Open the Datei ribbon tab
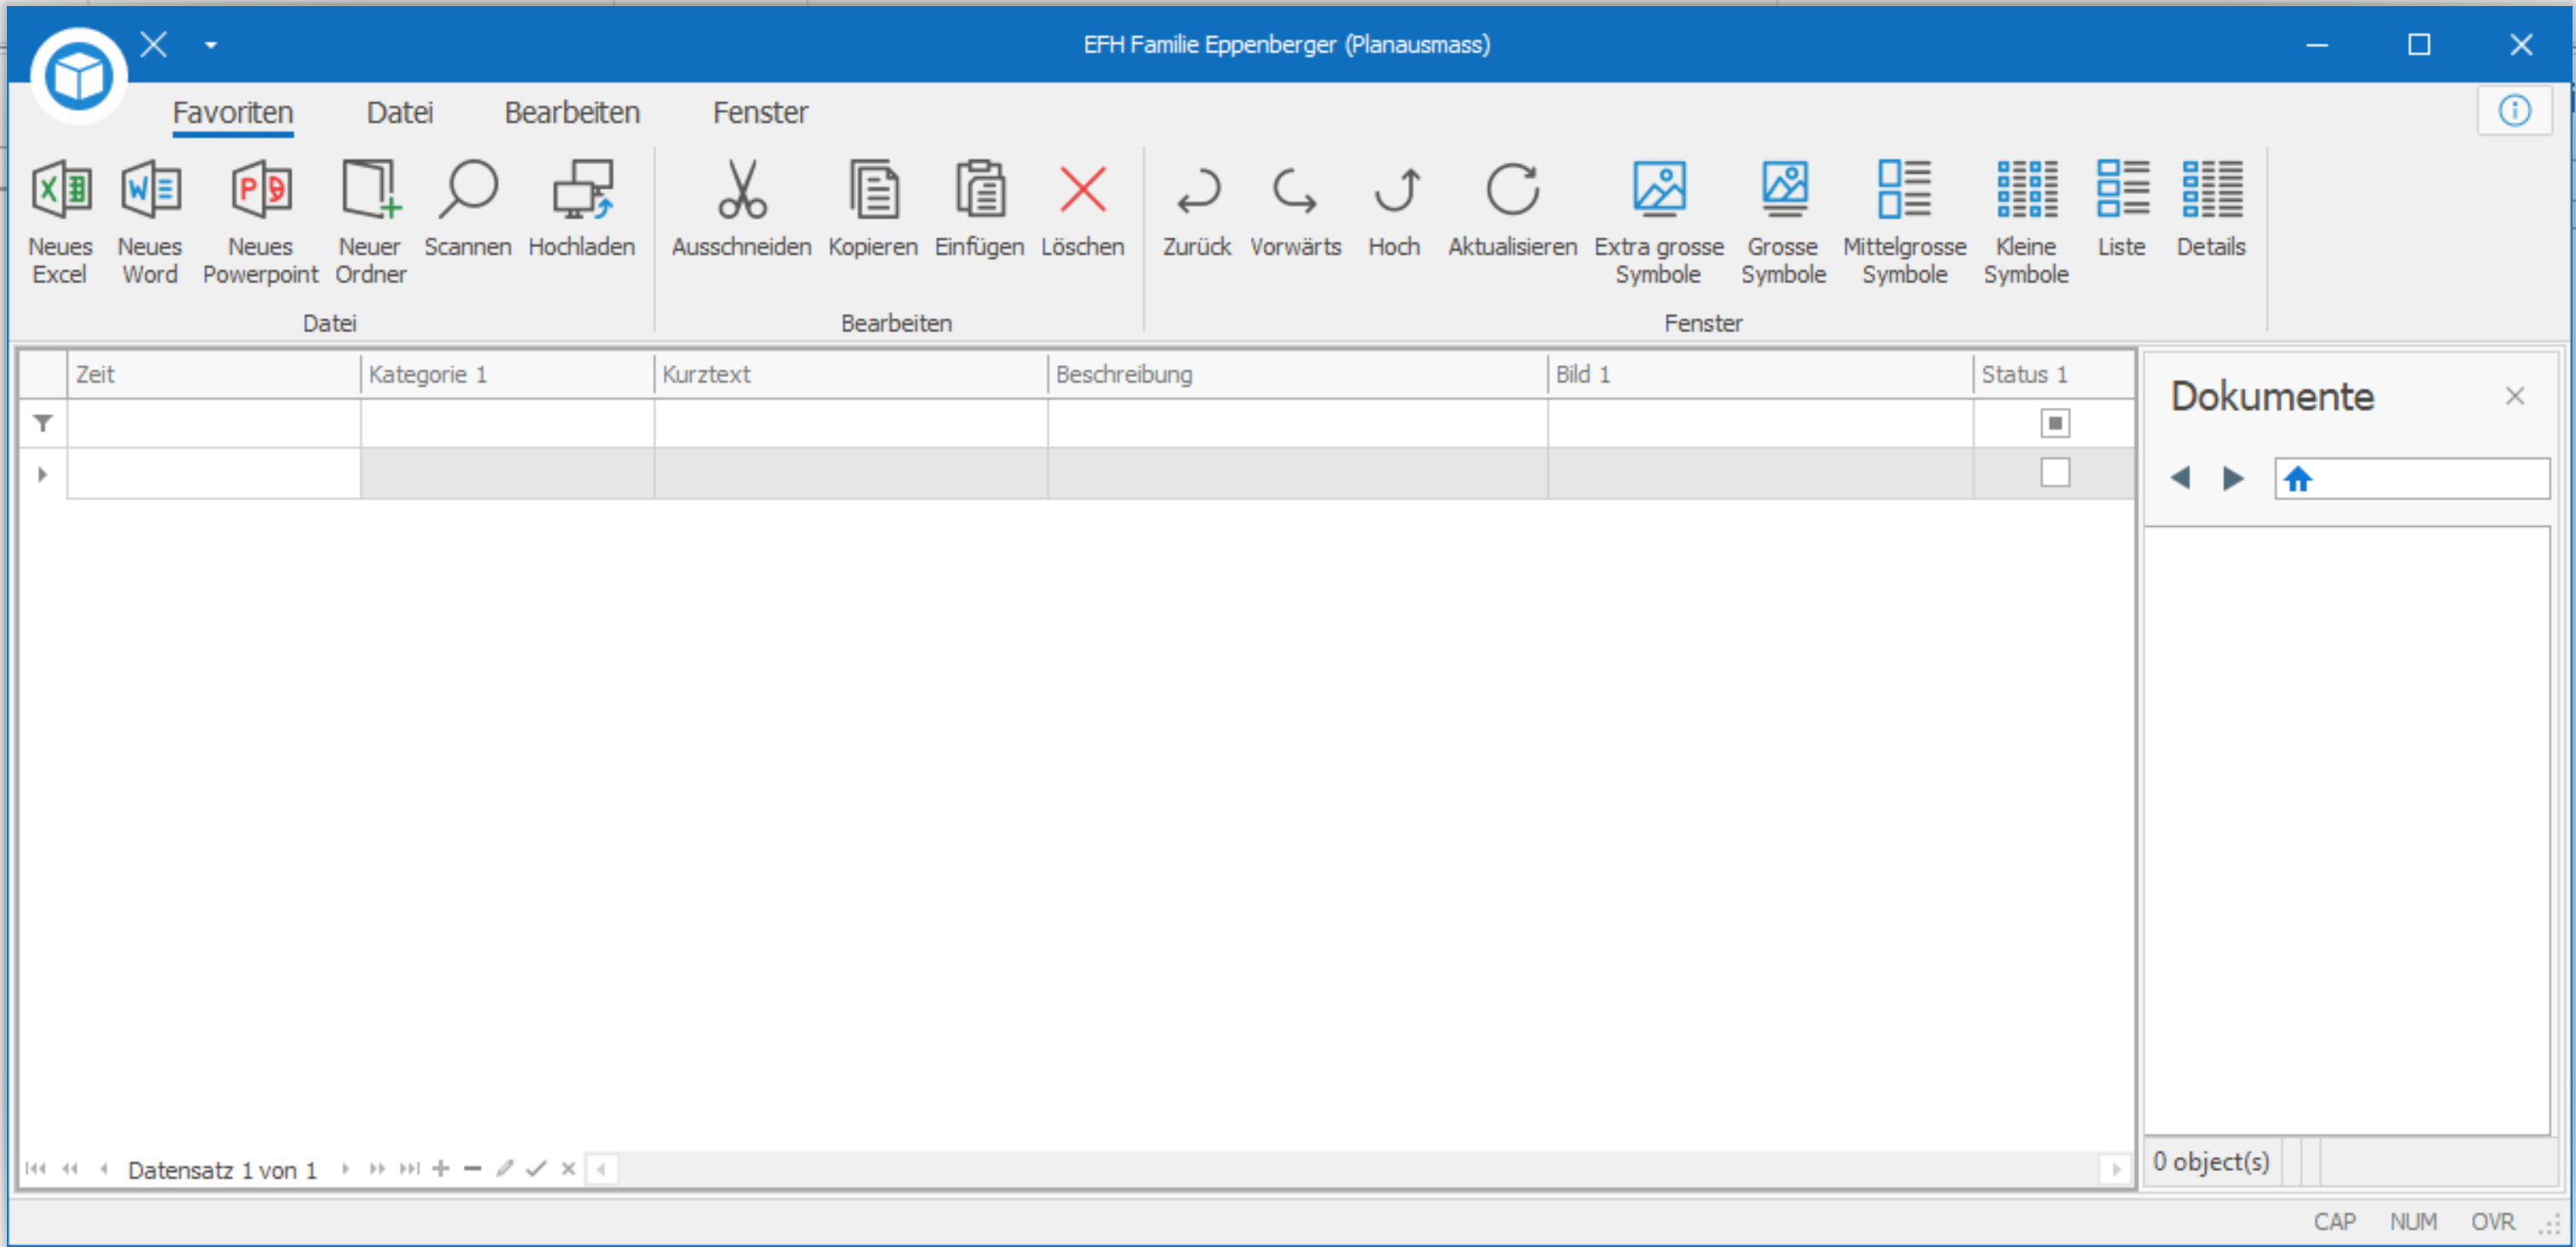The height and width of the screenshot is (1247, 2576). point(399,112)
